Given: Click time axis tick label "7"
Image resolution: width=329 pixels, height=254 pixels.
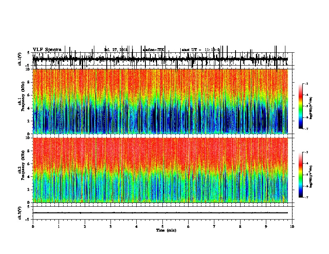Looking at the screenshot, I should (214, 227).
